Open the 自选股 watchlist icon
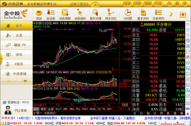This screenshot has width=191, height=126. click(51, 12)
